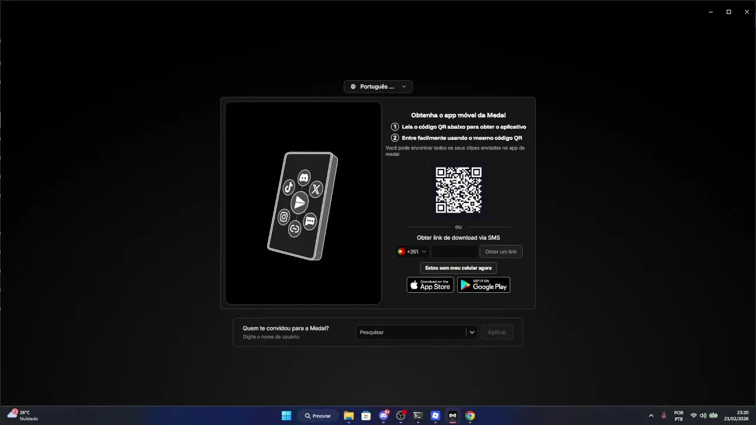Click the Obter um link button

coord(501,251)
